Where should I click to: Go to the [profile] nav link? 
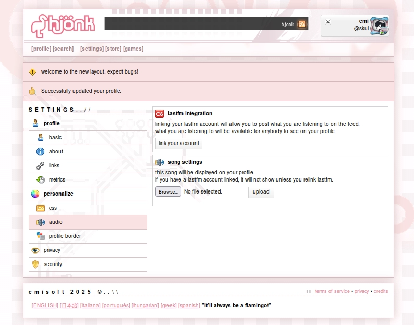[x=41, y=49]
